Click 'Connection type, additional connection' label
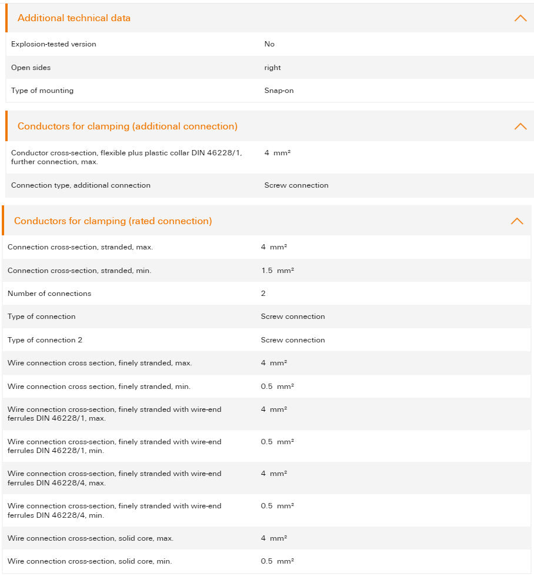The width and height of the screenshot is (534, 576). pyautogui.click(x=81, y=185)
